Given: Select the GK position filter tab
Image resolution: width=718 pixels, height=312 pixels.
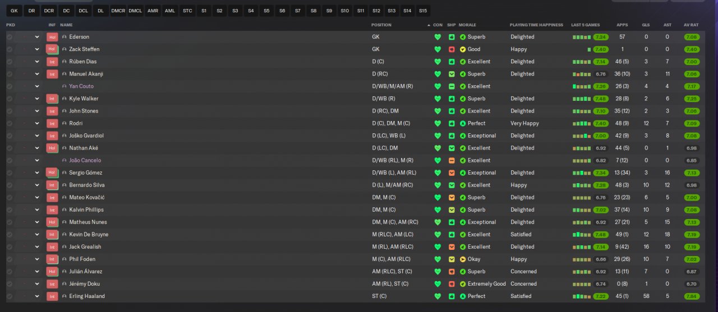Looking at the screenshot, I should [14, 11].
